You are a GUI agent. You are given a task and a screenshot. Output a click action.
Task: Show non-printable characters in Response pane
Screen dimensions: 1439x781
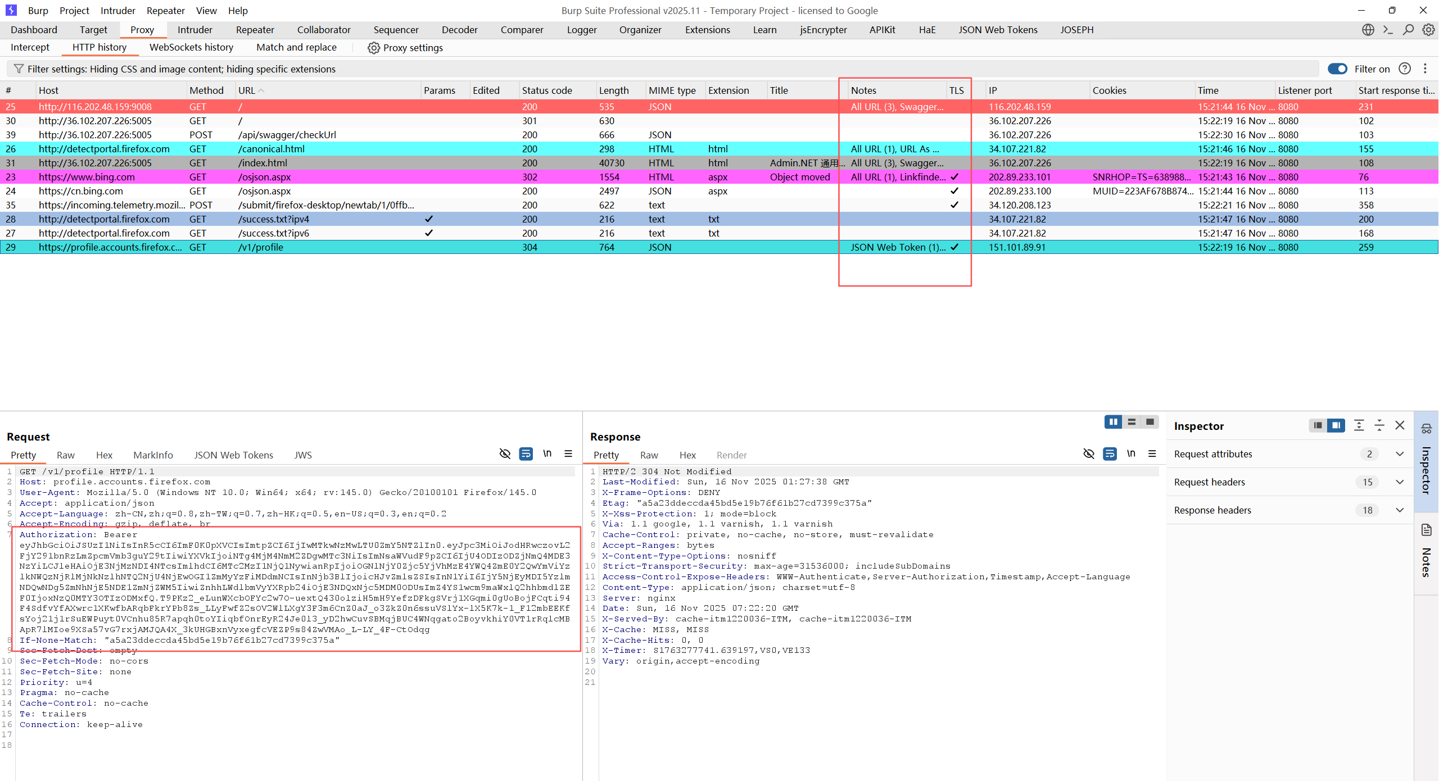(1131, 454)
